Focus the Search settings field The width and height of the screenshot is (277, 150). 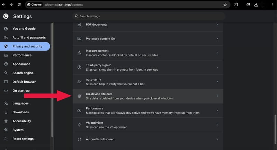[149, 16]
